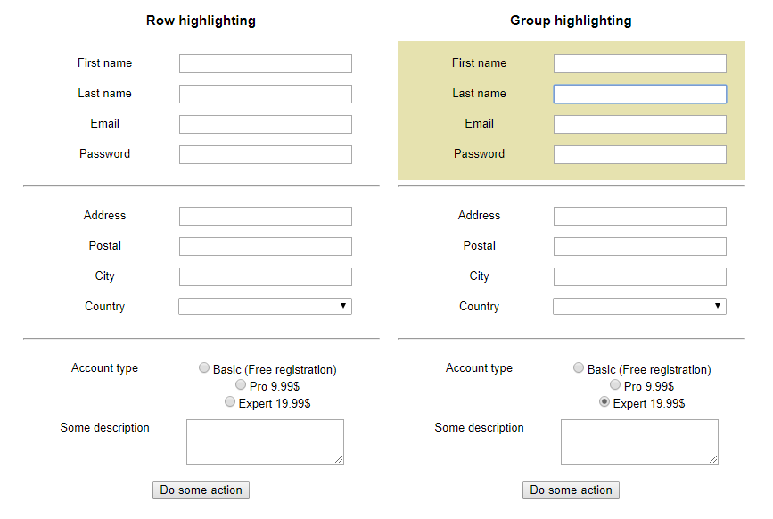This screenshot has width=773, height=519.
Task: Focus Postal field in Group highlighting form
Action: click(639, 247)
